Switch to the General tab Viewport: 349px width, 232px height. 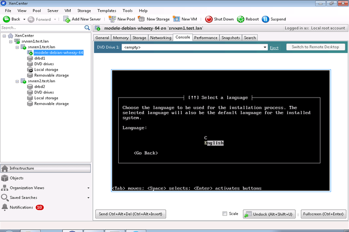coord(102,38)
